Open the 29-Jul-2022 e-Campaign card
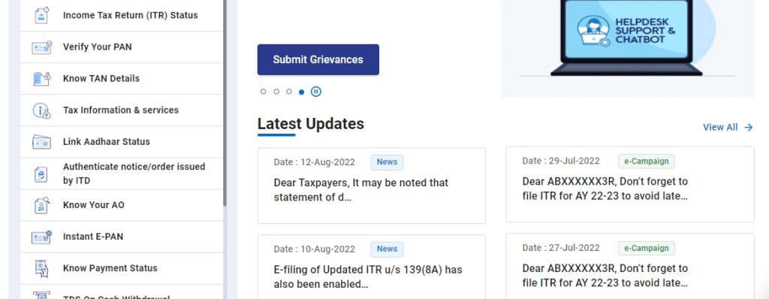This screenshot has height=299, width=769. [630, 184]
